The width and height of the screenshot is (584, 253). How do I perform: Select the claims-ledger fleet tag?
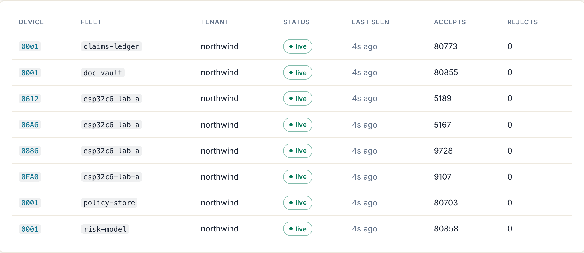[112, 46]
